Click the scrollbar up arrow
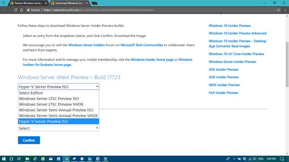The height and width of the screenshot is (162, 289). (x=287, y=16)
